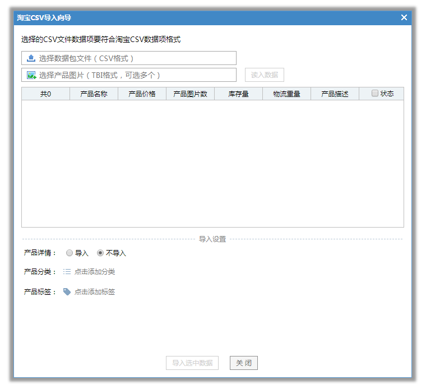Click the 共0 column header
The image size is (426, 389).
pos(45,94)
